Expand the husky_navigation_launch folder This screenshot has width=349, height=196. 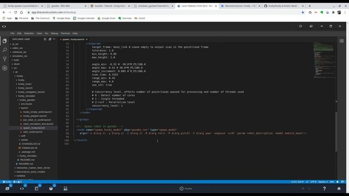(31, 92)
